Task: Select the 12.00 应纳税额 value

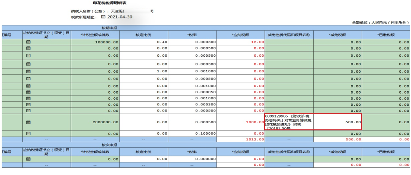Action: pyautogui.click(x=258, y=42)
